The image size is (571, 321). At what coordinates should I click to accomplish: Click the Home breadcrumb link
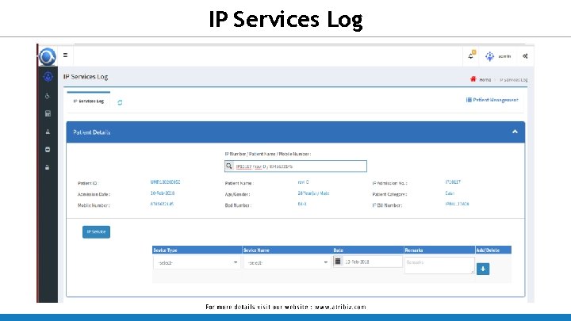(x=485, y=80)
